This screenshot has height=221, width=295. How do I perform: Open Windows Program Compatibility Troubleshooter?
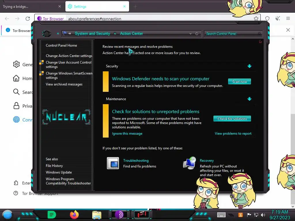coord(68,181)
